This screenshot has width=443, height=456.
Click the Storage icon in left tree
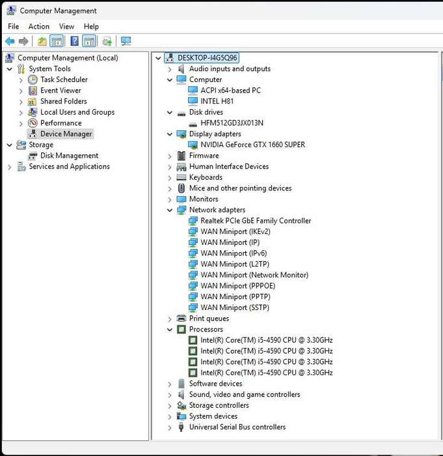coord(21,145)
